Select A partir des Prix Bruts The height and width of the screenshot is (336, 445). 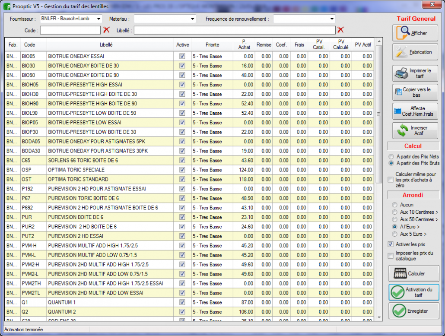tap(391, 163)
